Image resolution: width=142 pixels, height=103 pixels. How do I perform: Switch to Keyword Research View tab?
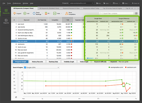click(x=71, y=8)
